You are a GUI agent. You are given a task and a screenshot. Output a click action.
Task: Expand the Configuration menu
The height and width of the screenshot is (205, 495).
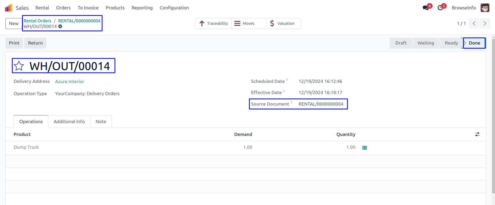click(174, 8)
